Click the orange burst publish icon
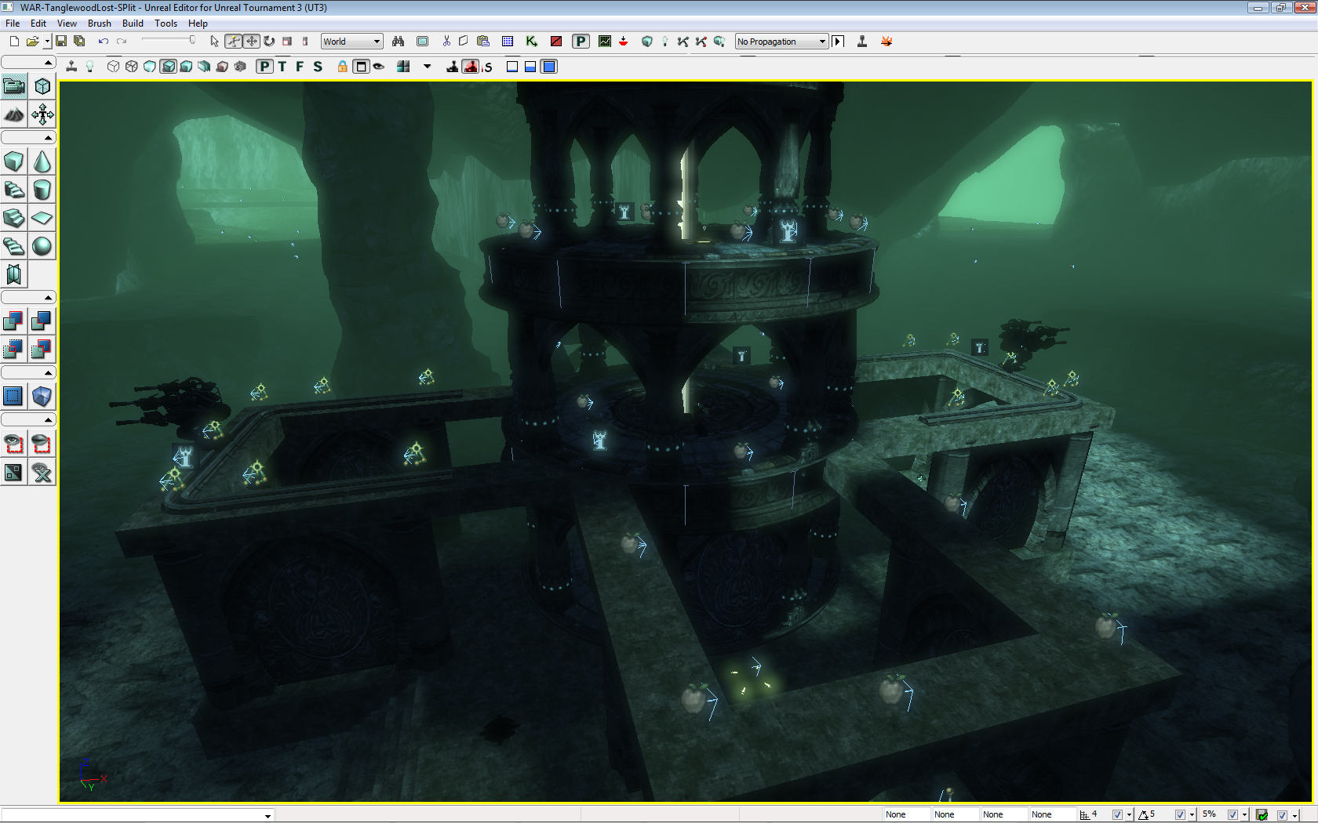1318x823 pixels. [887, 42]
